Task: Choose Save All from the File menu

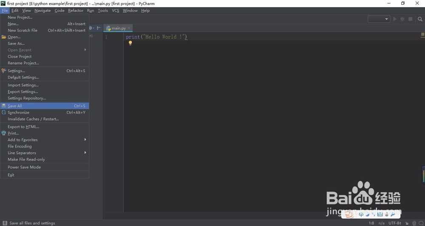Action: (45, 106)
